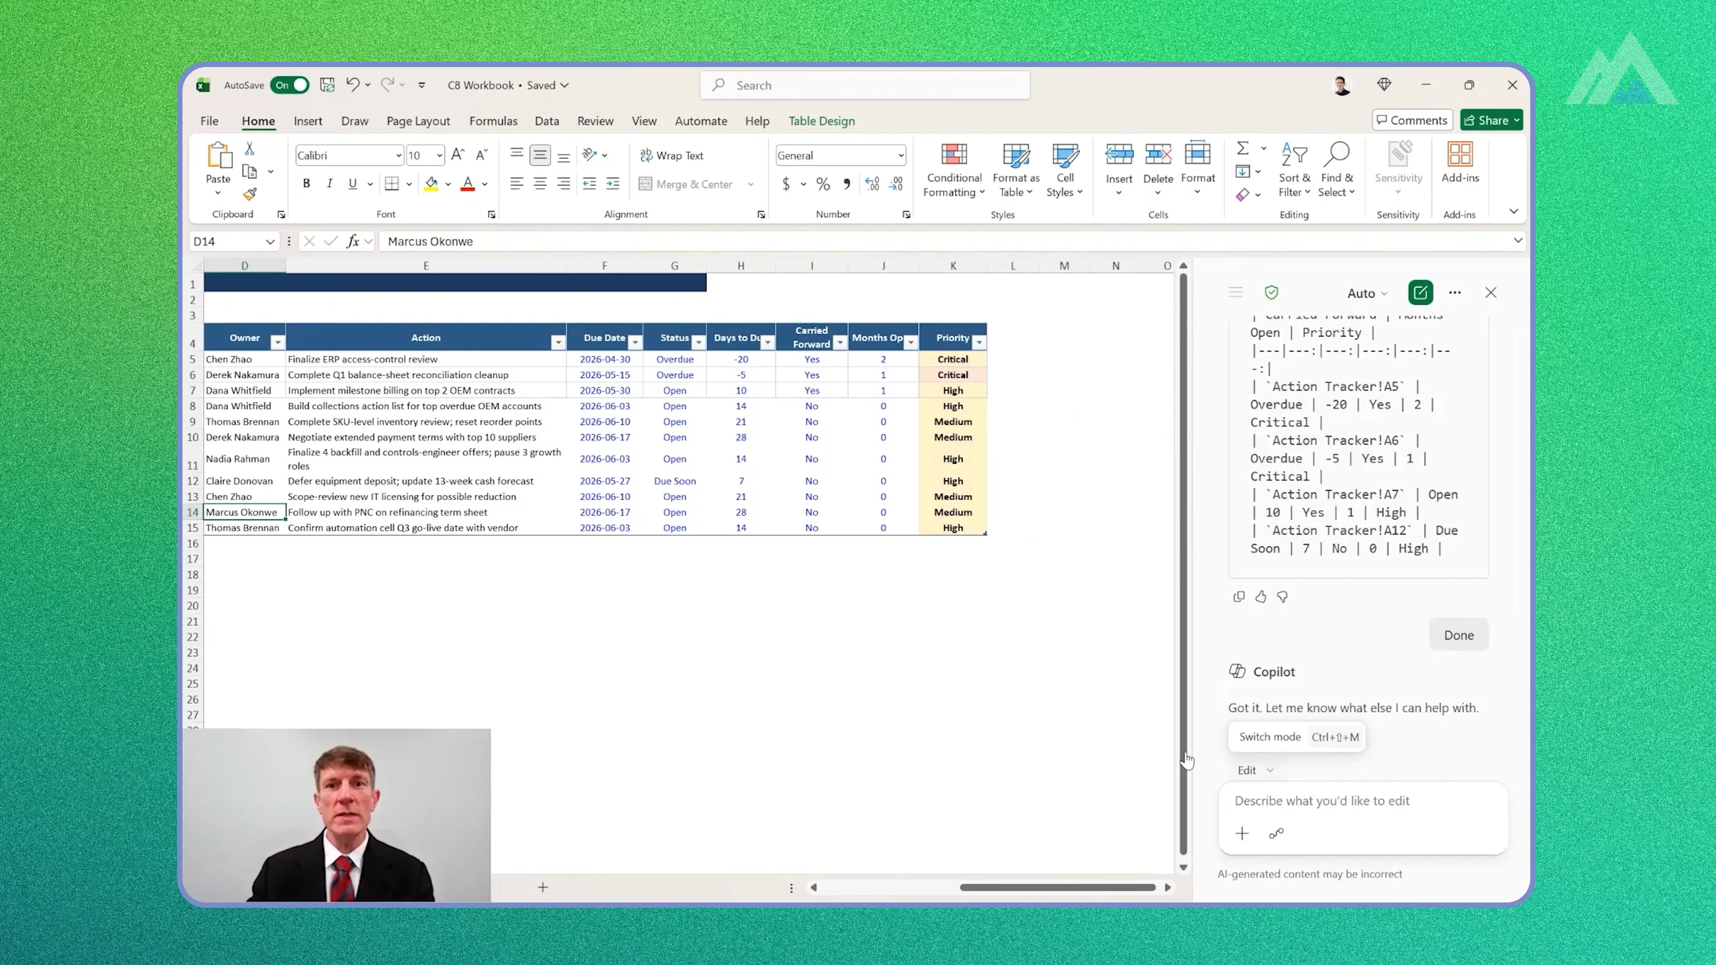Switch to the Insert tab
Screen dimensions: 1716x965
click(308, 121)
